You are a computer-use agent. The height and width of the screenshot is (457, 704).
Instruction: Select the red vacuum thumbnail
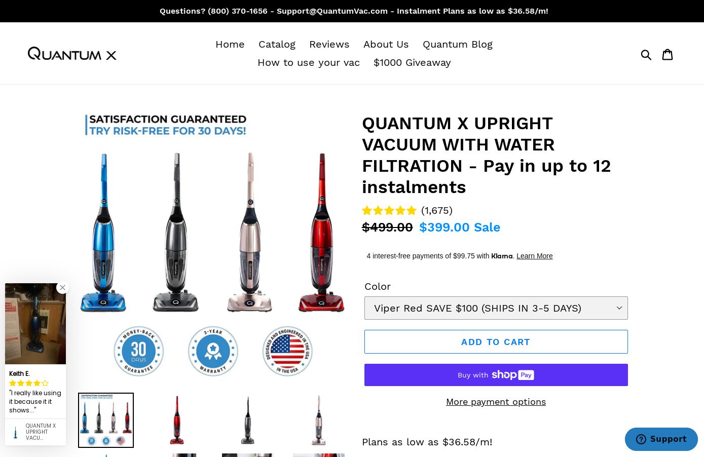pos(177,420)
